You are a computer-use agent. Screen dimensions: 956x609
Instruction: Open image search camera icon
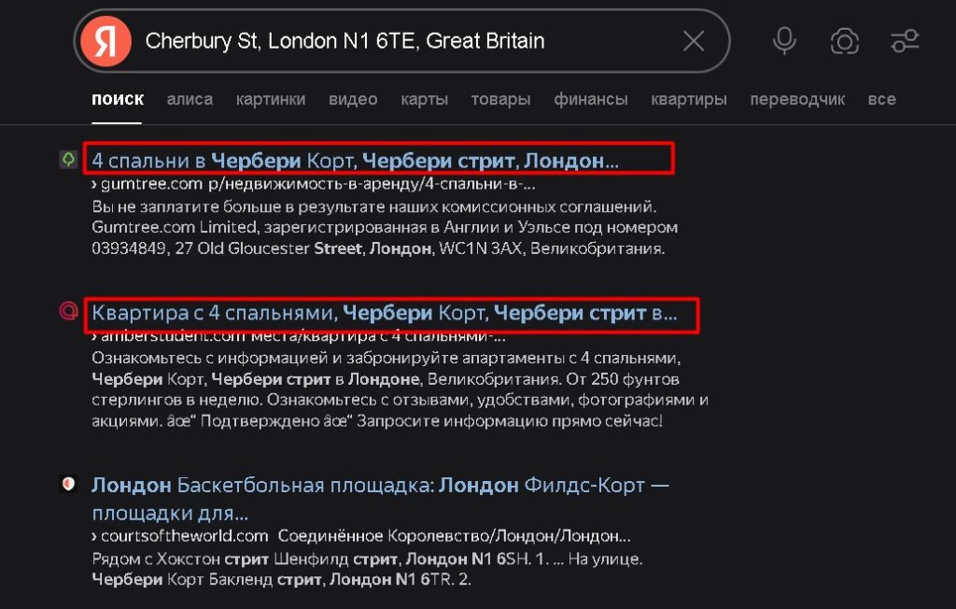(x=845, y=41)
